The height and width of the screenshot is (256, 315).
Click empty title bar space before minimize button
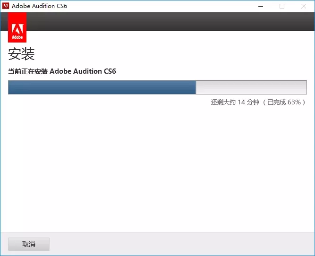click(x=165, y=6)
